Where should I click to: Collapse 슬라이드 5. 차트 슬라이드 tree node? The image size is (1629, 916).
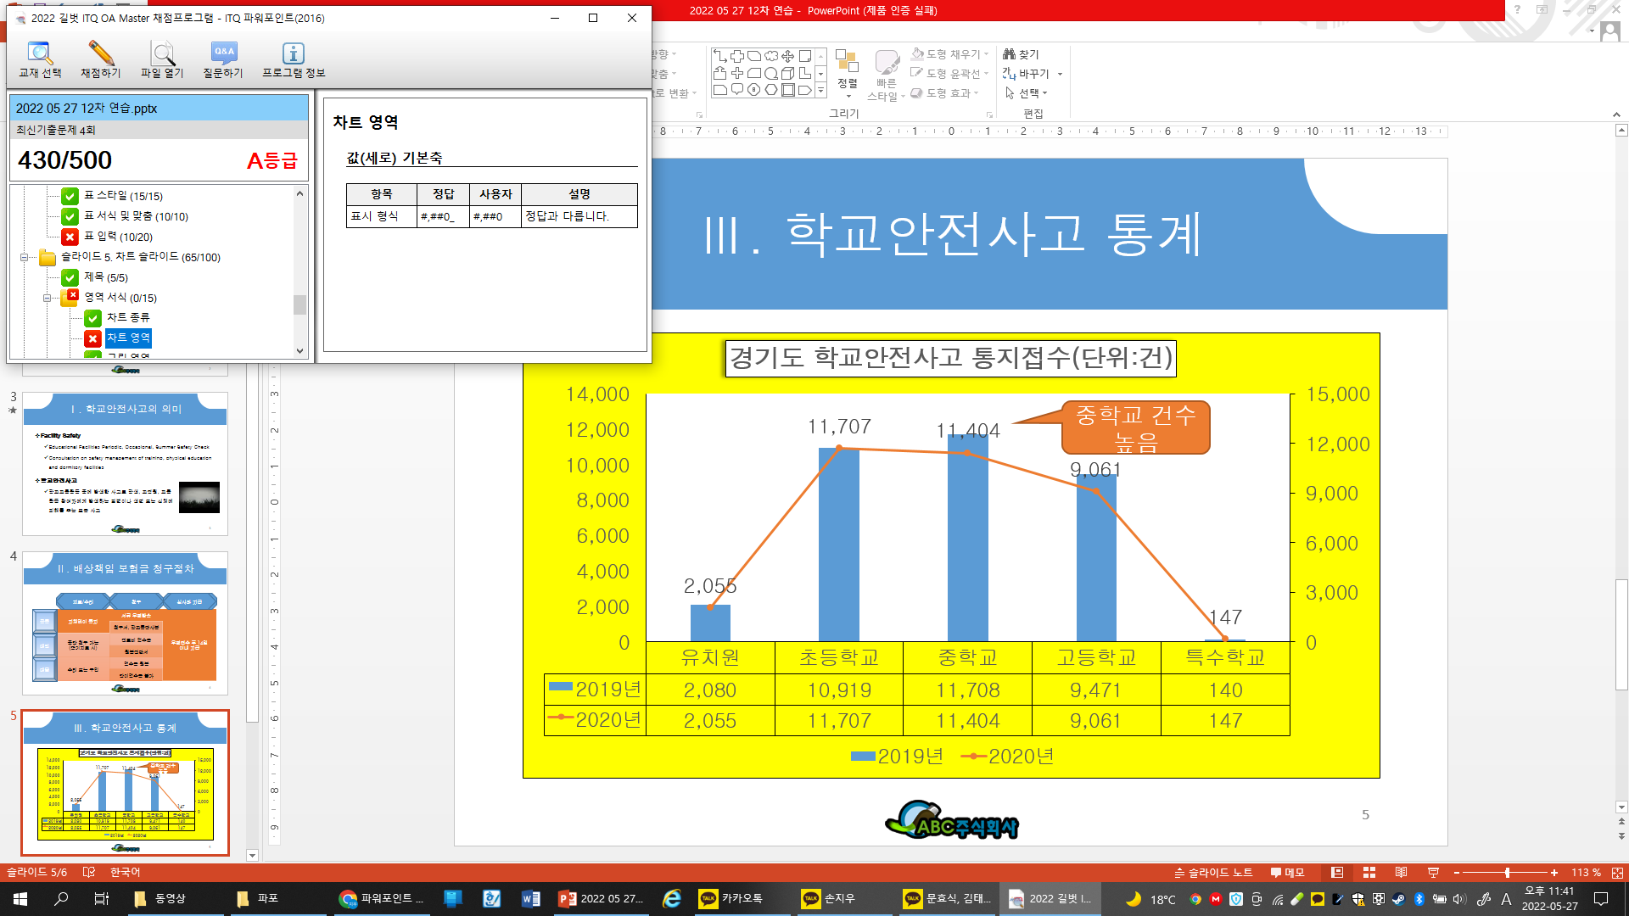point(25,257)
